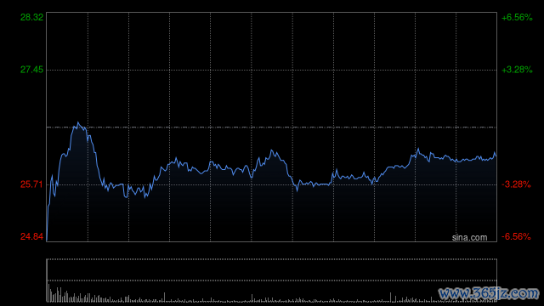544x306 pixels.
Task: Click the 25.71 price axis label
Action: tap(32, 184)
